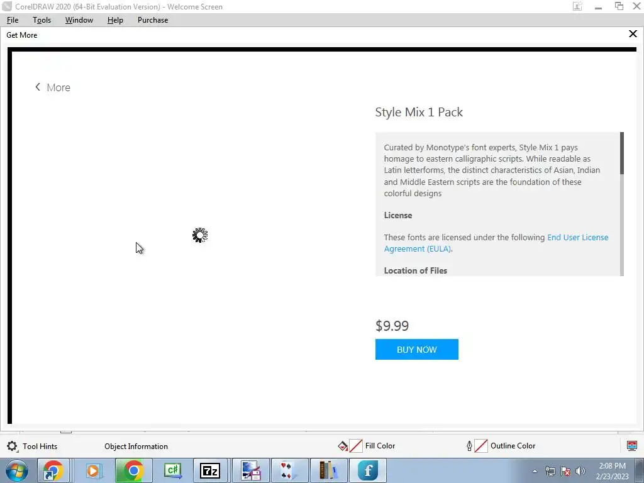
Task: Open the C# application in taskbar
Action: (172, 470)
